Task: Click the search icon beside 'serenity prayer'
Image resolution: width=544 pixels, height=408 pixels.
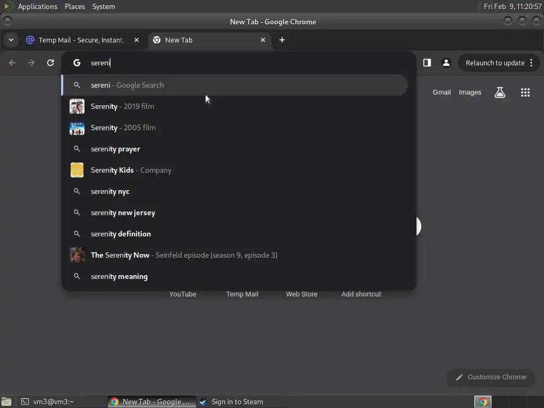Action: (x=77, y=149)
